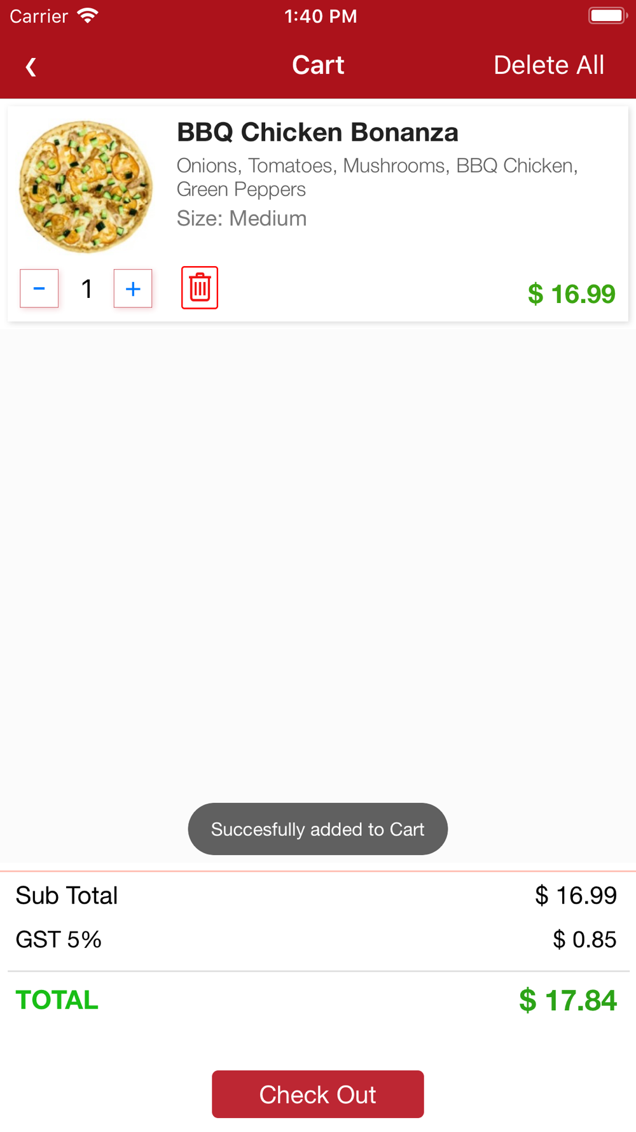This screenshot has height=1132, width=636.
Task: Tap the quantity number 1
Action: [86, 288]
